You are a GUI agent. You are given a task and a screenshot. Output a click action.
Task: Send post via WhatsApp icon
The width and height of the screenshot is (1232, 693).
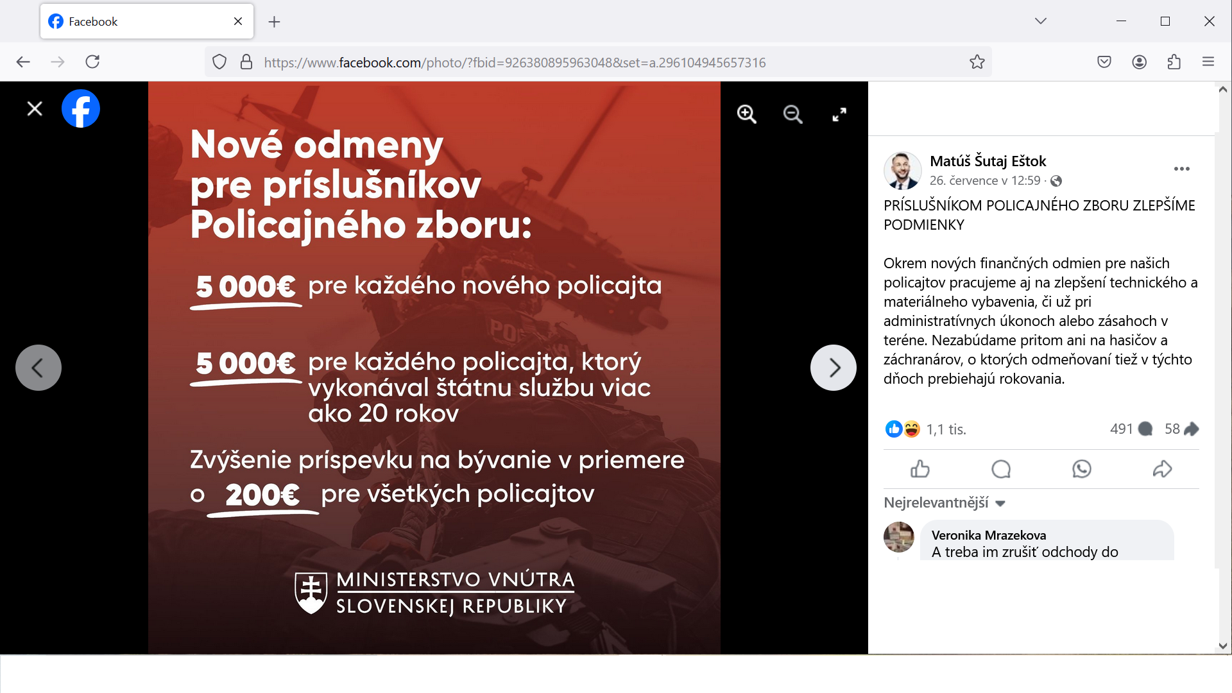(x=1082, y=469)
